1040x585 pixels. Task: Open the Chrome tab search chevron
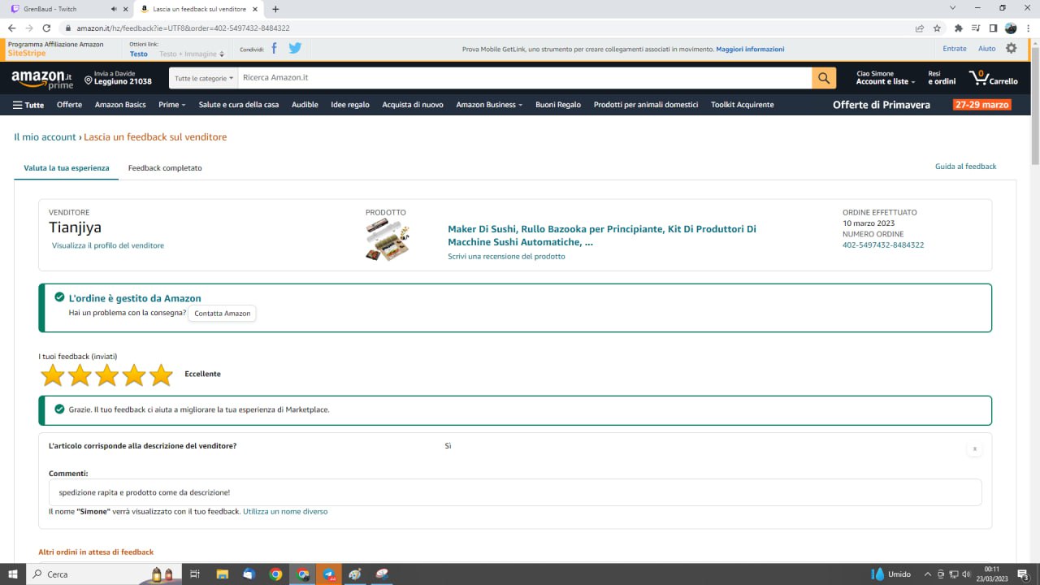(952, 8)
